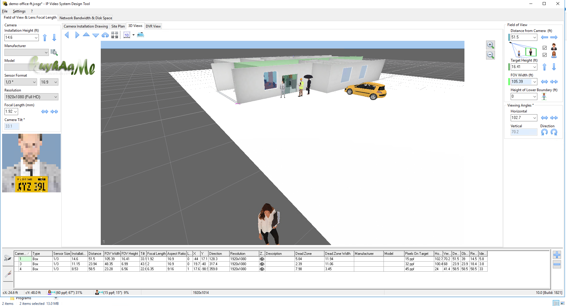This screenshot has width=567, height=306.
Task: Open the ? help menu
Action: point(32,11)
